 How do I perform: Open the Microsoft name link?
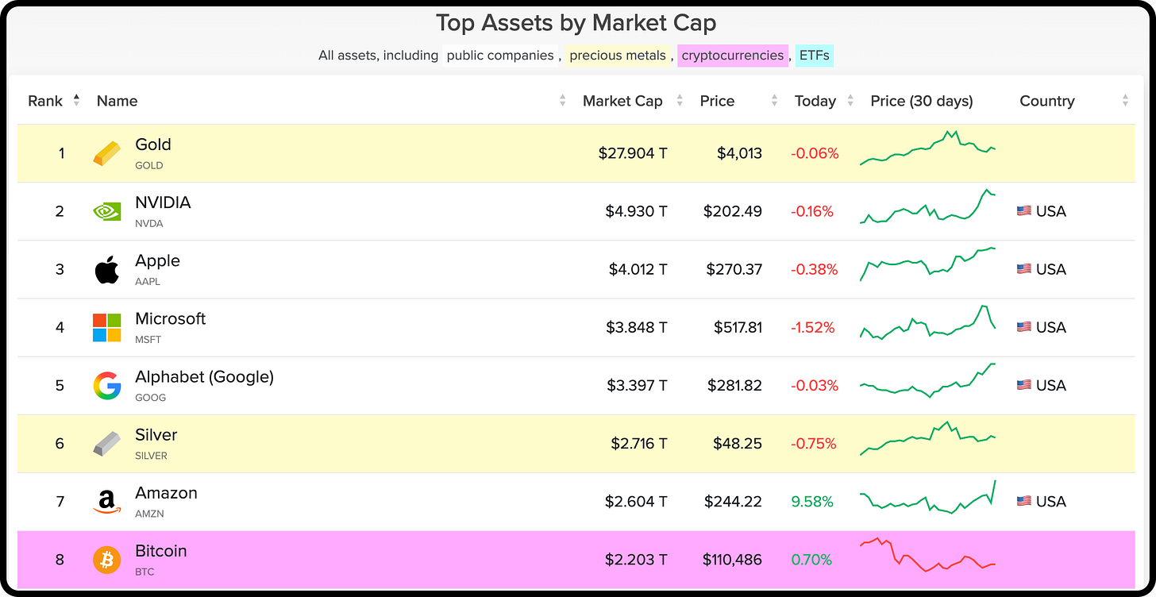(170, 318)
